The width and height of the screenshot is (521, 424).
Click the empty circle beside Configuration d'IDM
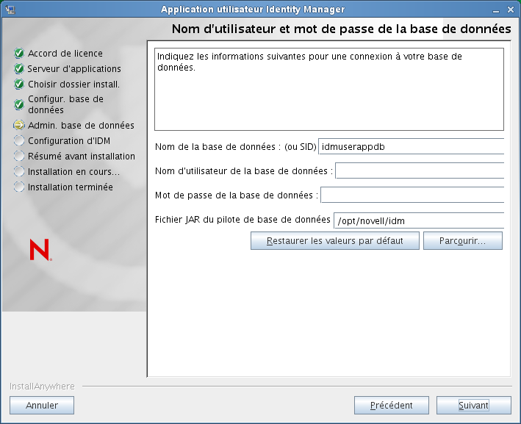(19, 140)
